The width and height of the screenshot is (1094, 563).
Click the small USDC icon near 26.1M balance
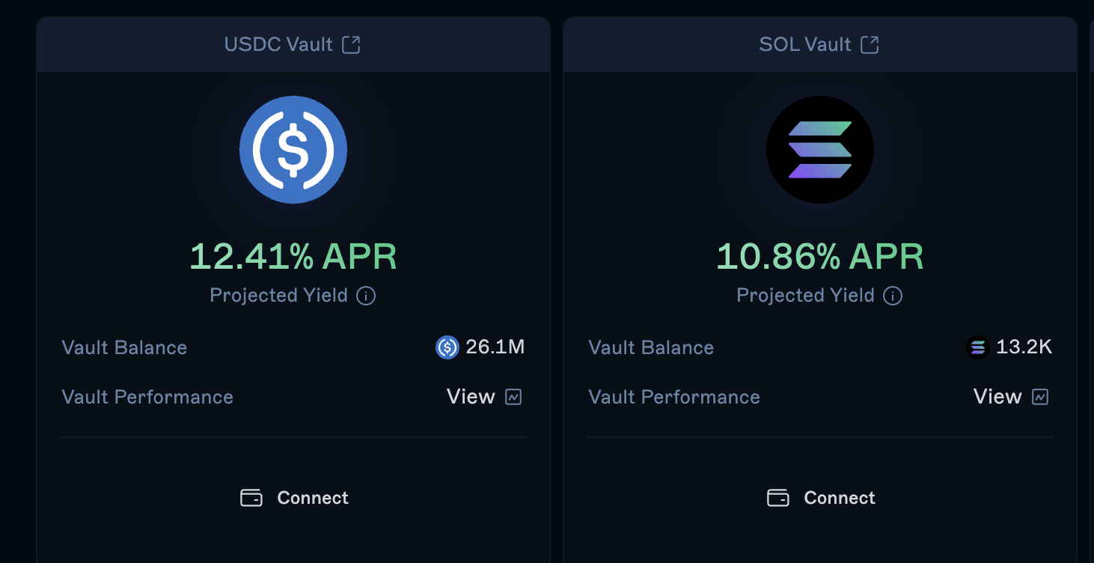[447, 347]
